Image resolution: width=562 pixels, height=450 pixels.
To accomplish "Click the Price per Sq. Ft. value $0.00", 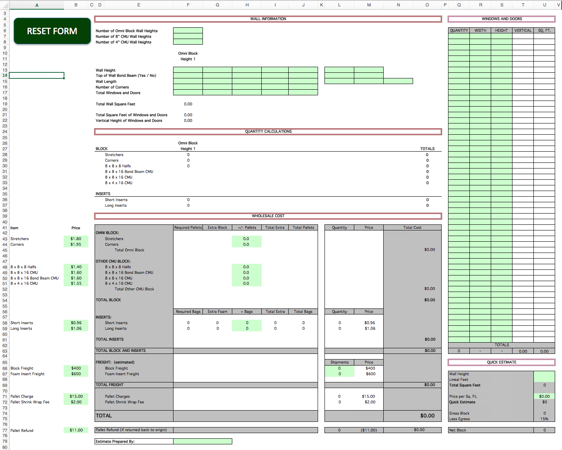I will coord(544,397).
